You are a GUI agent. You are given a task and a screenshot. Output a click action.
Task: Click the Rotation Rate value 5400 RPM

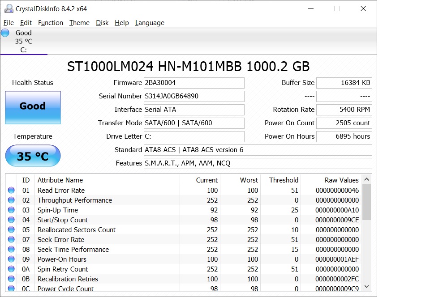coord(344,110)
